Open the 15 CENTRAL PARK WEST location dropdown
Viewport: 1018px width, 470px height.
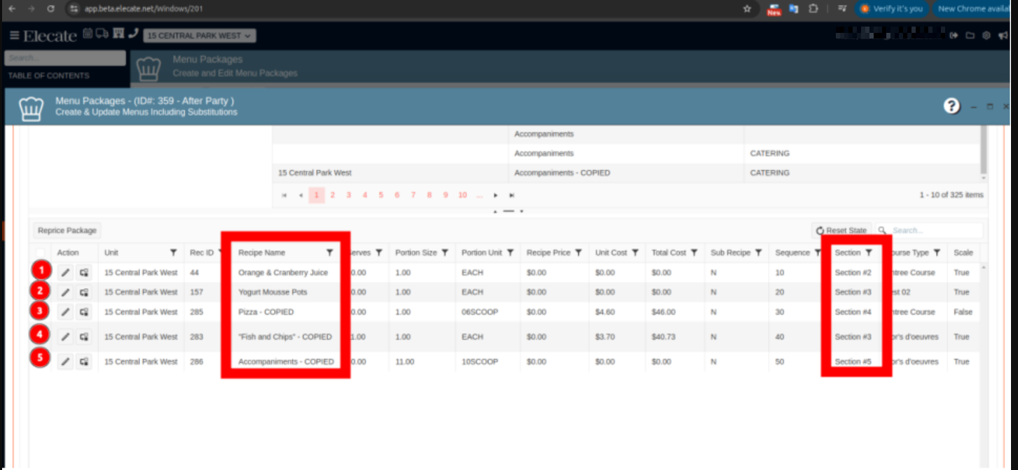tap(200, 36)
